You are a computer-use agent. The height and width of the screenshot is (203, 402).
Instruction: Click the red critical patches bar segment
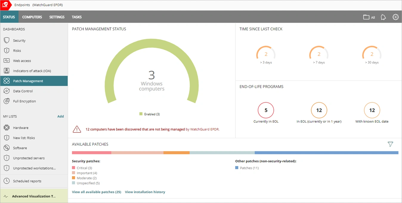coord(92,153)
